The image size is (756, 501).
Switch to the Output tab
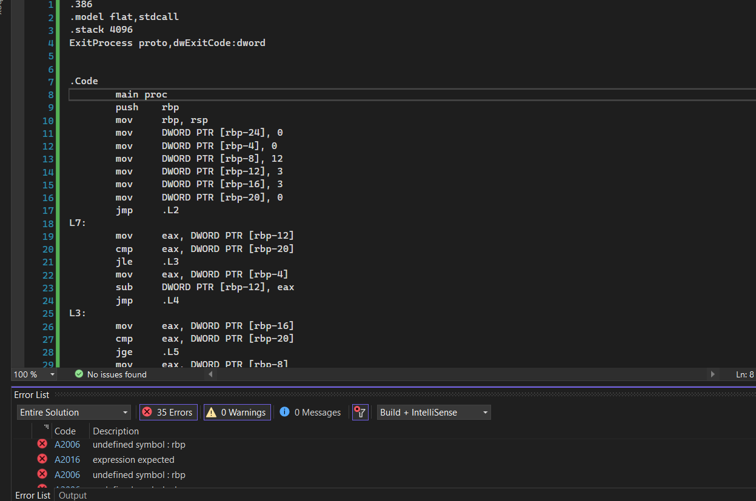click(x=73, y=495)
